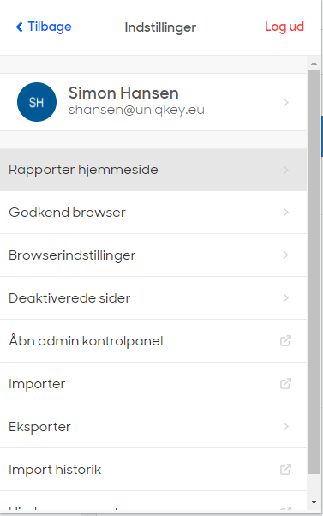Screen dimensions: 323x516
Task: Click shansen@uniqkey.eu email text
Action: 136,110
